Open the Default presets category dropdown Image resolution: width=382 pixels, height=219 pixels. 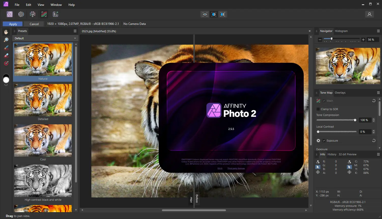[46, 38]
